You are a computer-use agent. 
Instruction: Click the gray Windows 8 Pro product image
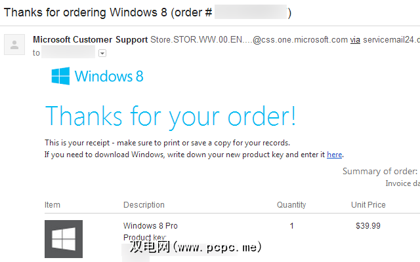pyautogui.click(x=64, y=238)
